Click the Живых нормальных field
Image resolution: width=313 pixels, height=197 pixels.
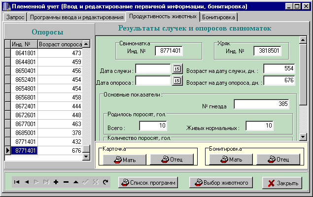(259, 126)
